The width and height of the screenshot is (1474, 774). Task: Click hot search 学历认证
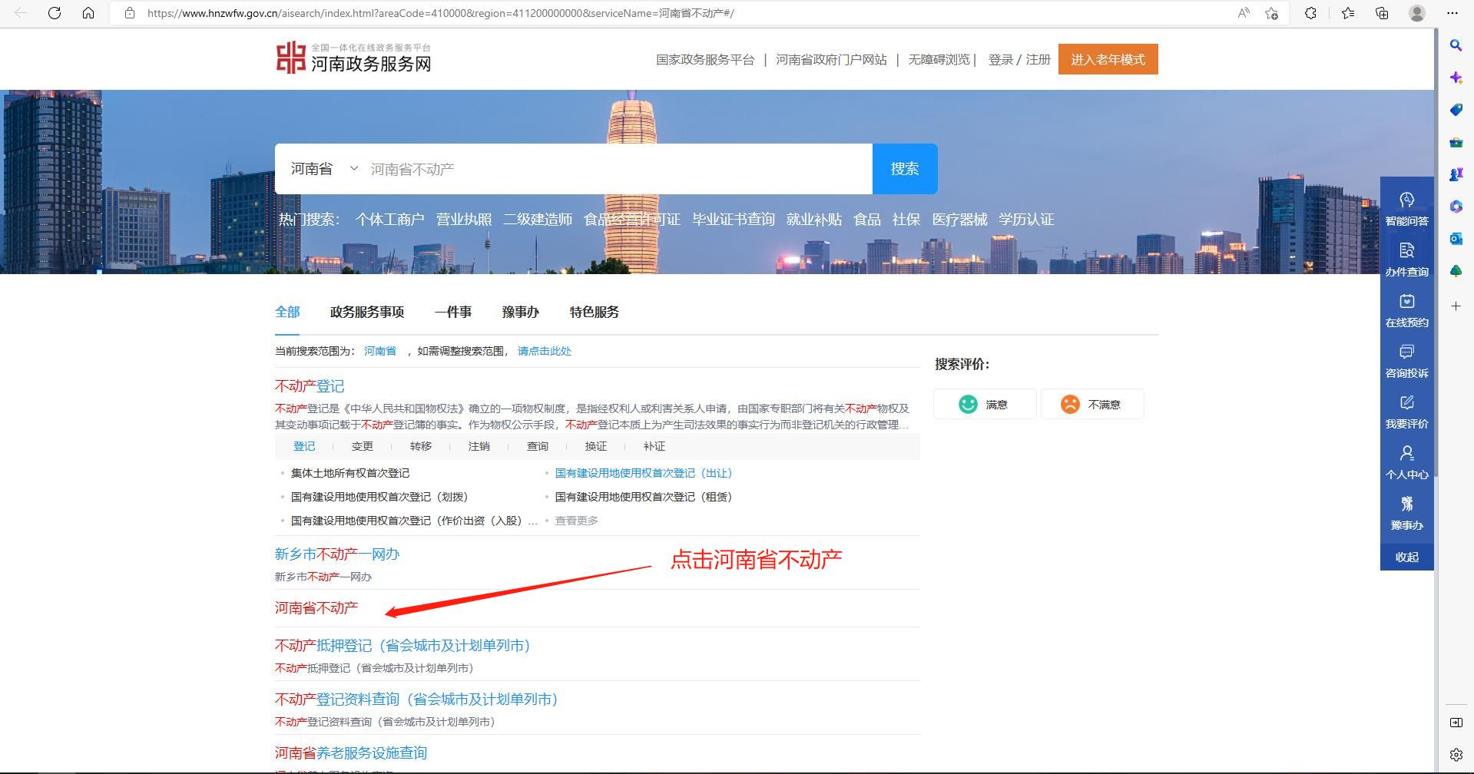[1026, 220]
